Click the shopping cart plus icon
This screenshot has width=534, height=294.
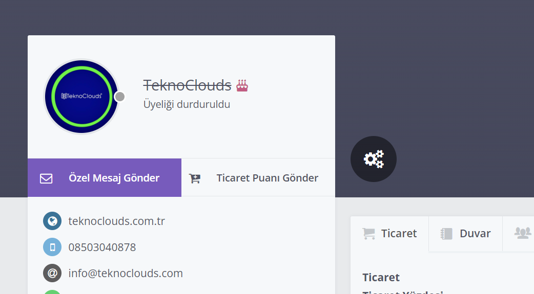pyautogui.click(x=195, y=178)
